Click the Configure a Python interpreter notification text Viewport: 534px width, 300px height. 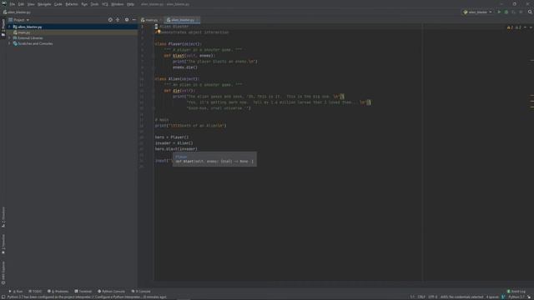(x=118, y=297)
